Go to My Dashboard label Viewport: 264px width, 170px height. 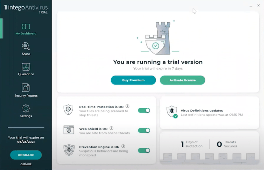coord(26,34)
